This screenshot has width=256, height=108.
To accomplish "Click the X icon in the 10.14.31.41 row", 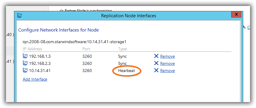I will (156, 71).
